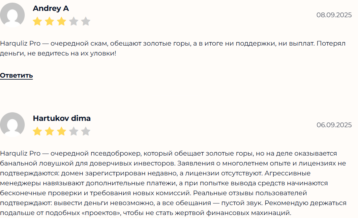
Task: Click Andrey A's profile avatar
Action: coord(12,15)
